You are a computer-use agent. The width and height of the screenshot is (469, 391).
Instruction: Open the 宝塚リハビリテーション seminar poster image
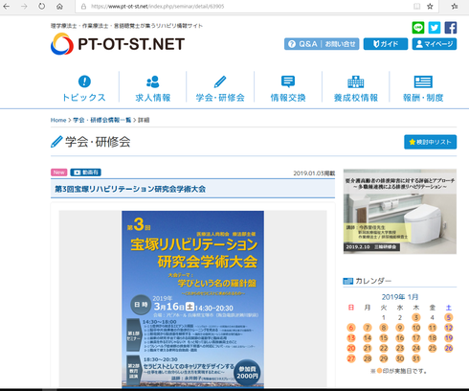tap(192, 299)
